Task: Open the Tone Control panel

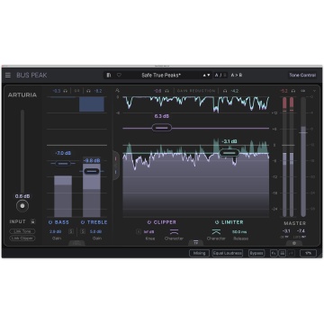Action: (302, 76)
